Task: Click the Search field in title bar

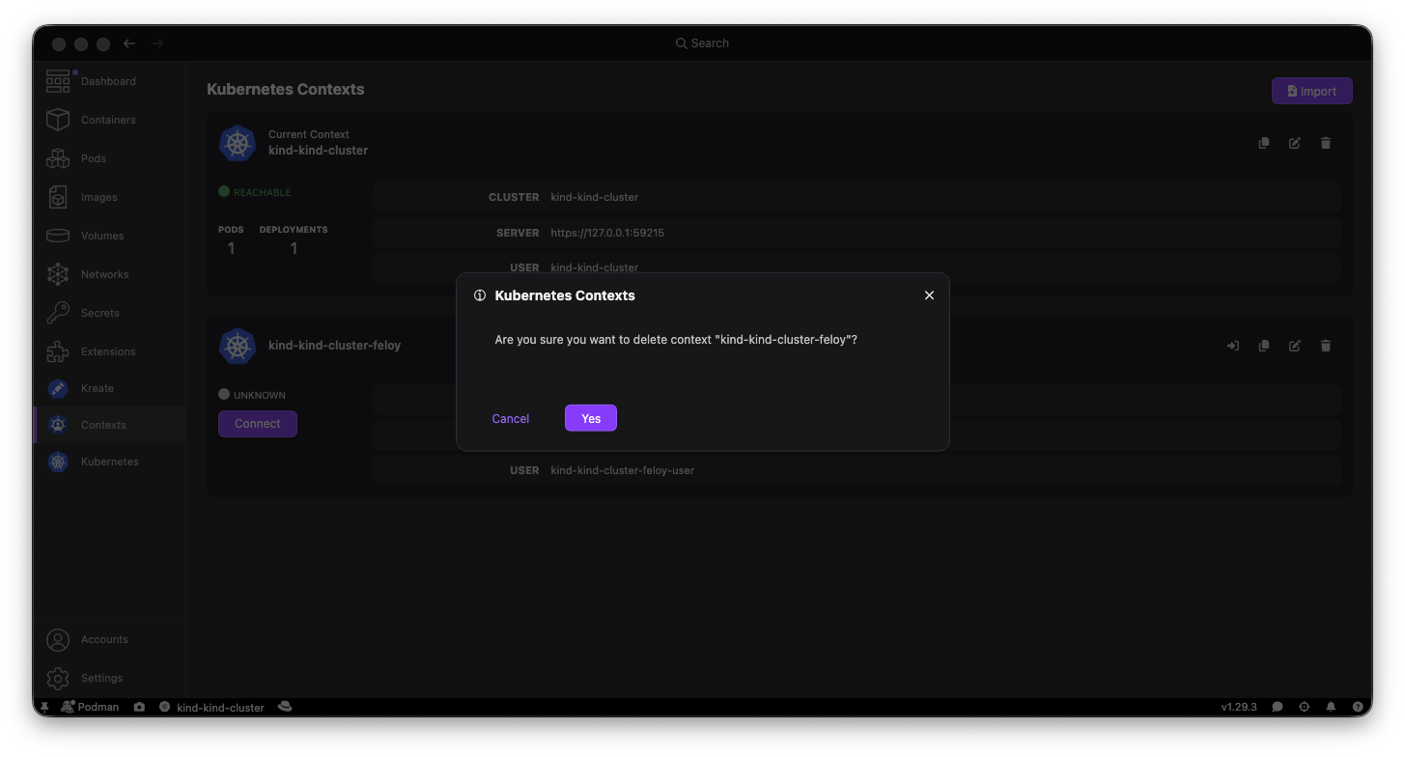Action: (x=702, y=43)
